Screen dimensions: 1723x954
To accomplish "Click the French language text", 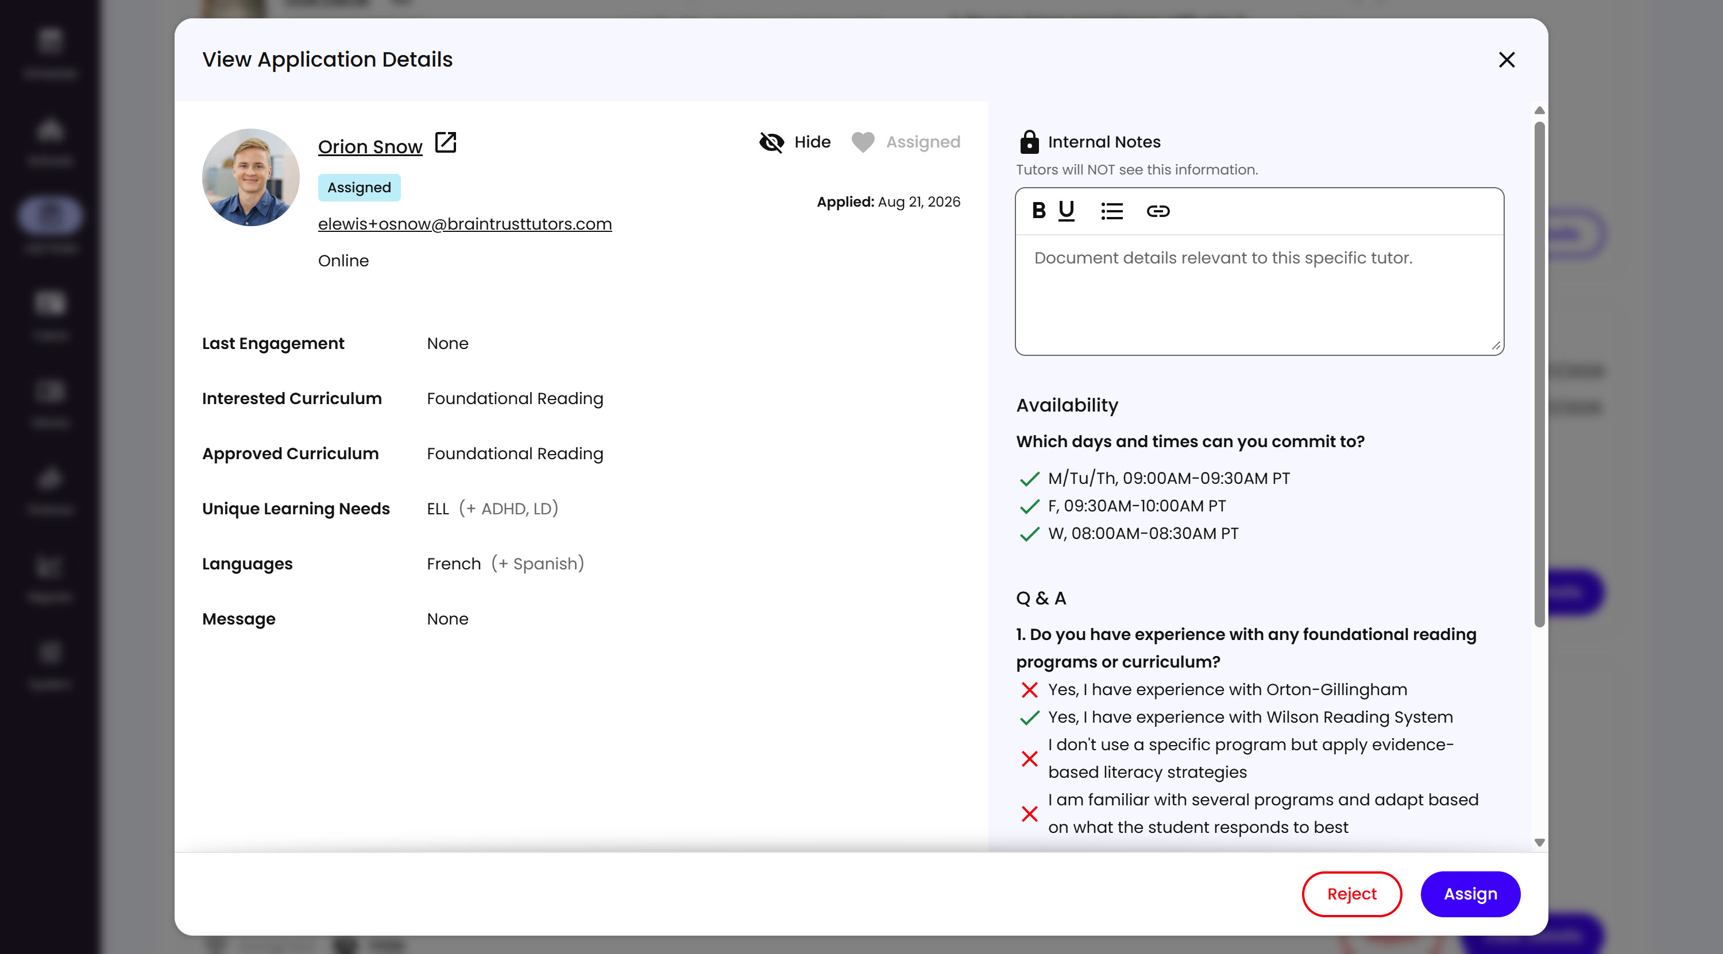I will pos(454,564).
